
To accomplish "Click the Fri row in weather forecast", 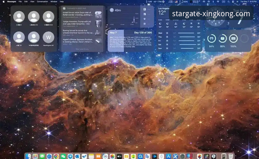I will point(179,41).
